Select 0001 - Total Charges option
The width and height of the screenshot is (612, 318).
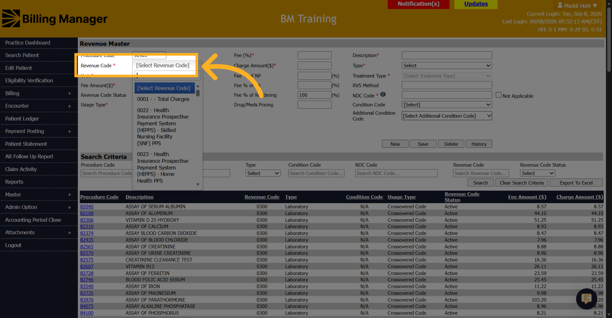point(163,99)
